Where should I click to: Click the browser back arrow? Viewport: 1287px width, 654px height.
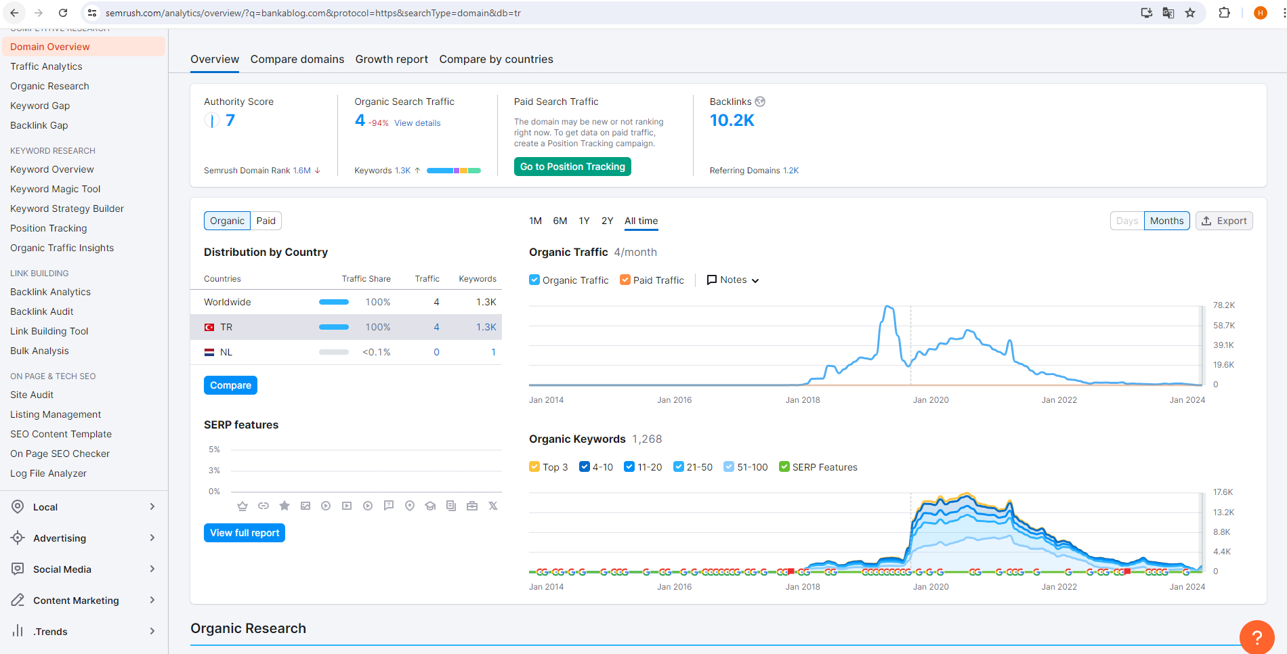point(14,13)
